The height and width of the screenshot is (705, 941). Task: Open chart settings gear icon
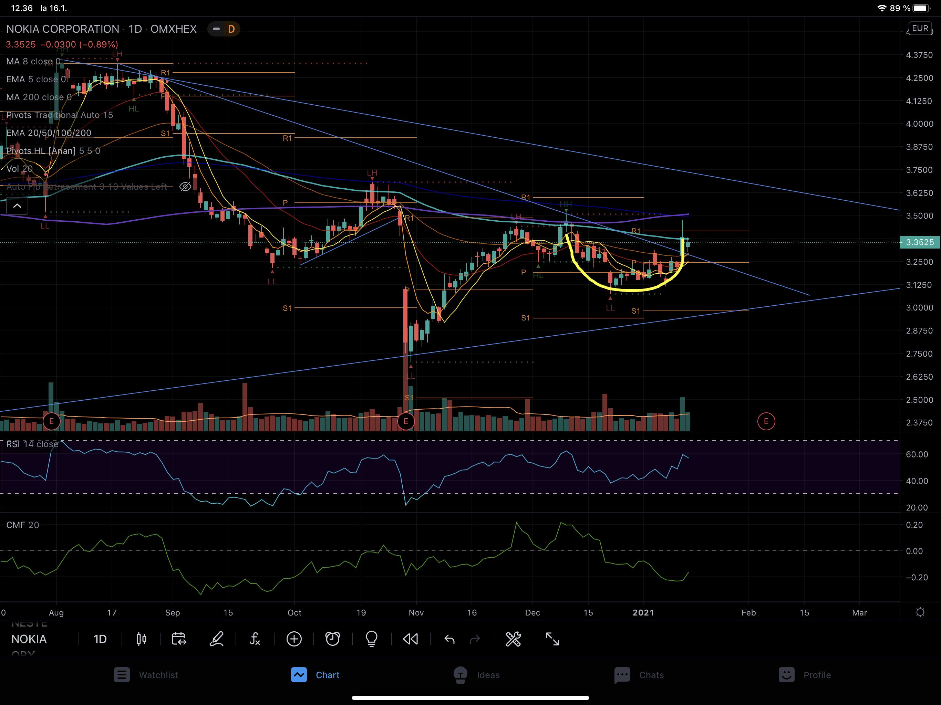point(920,612)
